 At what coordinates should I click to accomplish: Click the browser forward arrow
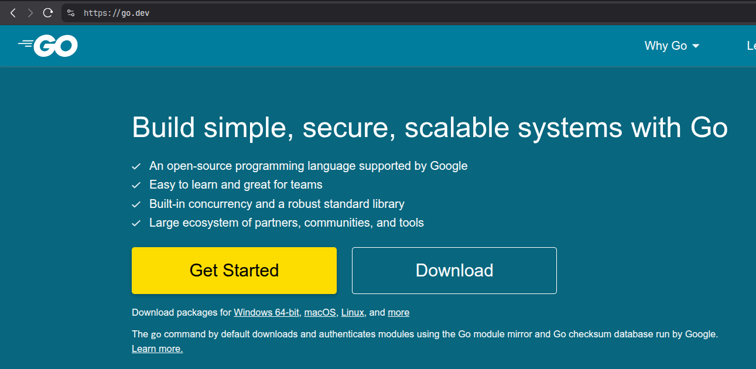(x=30, y=13)
